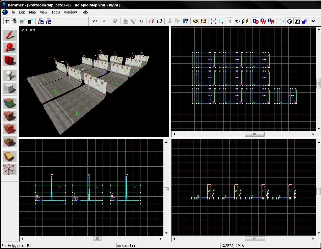Select the Clipping tool
321x249 pixels.
pyautogui.click(x=10, y=156)
